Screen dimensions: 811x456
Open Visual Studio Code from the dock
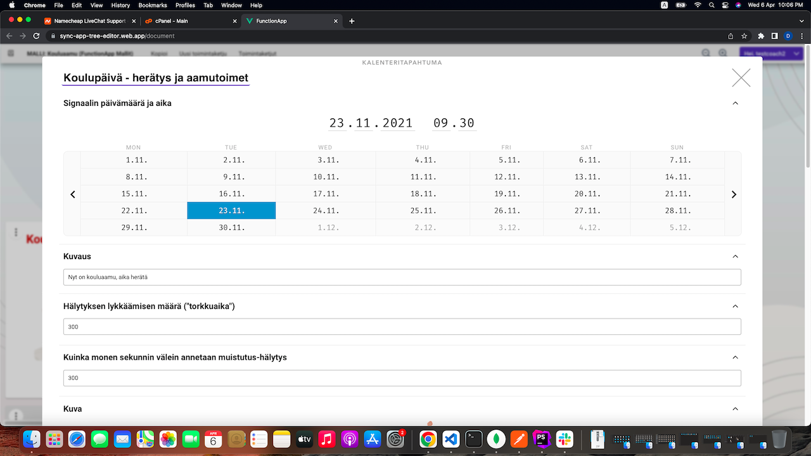tap(450, 438)
